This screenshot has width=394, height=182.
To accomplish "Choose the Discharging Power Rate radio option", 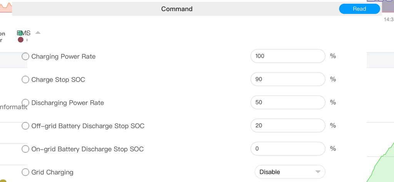I will tap(25, 103).
